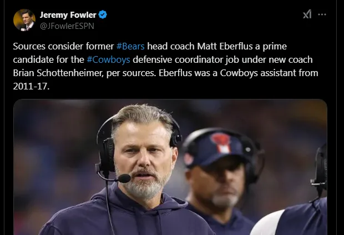Click the logo on the background coach's cap
Image resolution: width=344 pixels, height=235 pixels.
[220, 143]
